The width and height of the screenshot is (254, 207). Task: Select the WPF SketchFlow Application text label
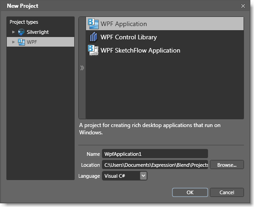tap(140, 50)
